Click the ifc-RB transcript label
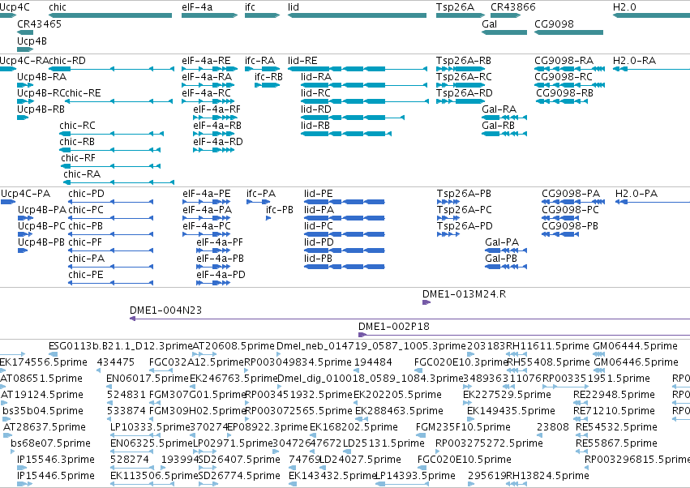Screen dimensions: 690x488 click(x=269, y=76)
